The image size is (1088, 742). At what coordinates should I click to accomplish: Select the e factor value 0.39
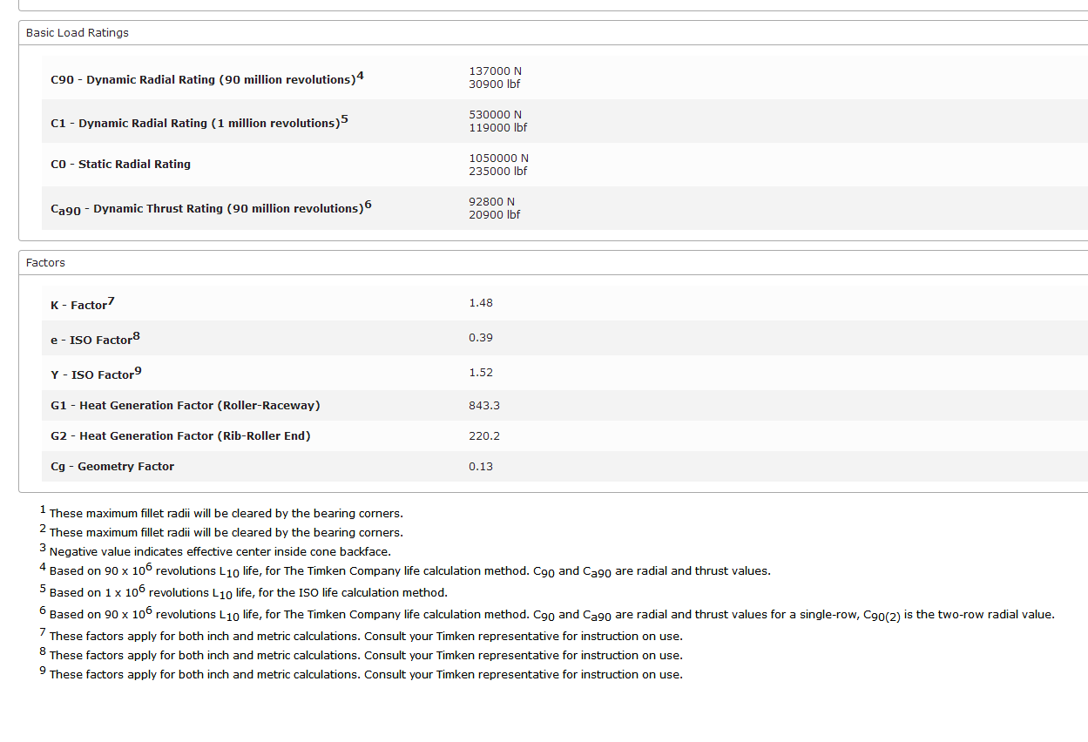click(x=481, y=338)
